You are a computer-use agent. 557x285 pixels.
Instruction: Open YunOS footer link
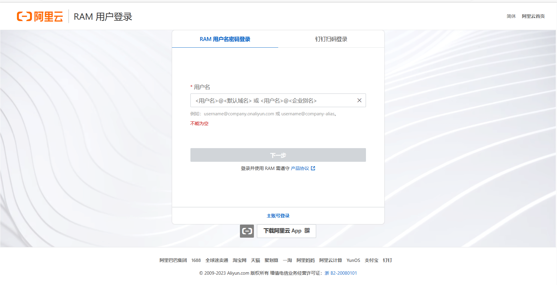pos(354,260)
